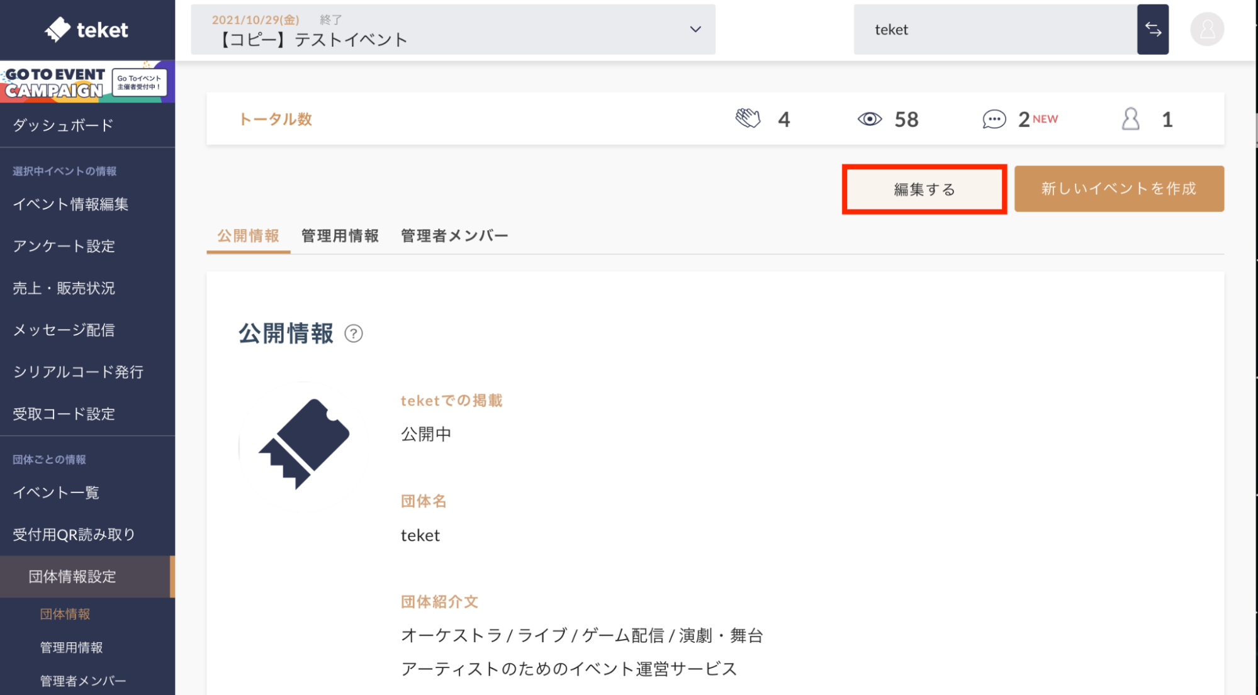Click the switch organization arrows icon
This screenshot has height=695, width=1258.
(1153, 30)
